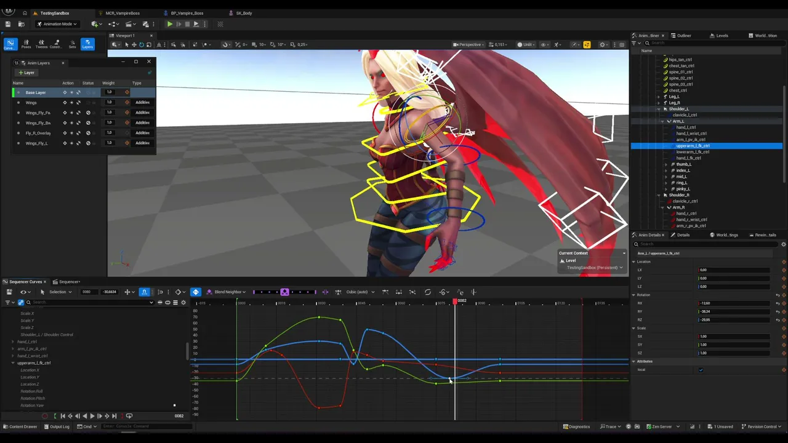Reset the RX rotation value to default
The width and height of the screenshot is (788, 443).
tap(778, 303)
